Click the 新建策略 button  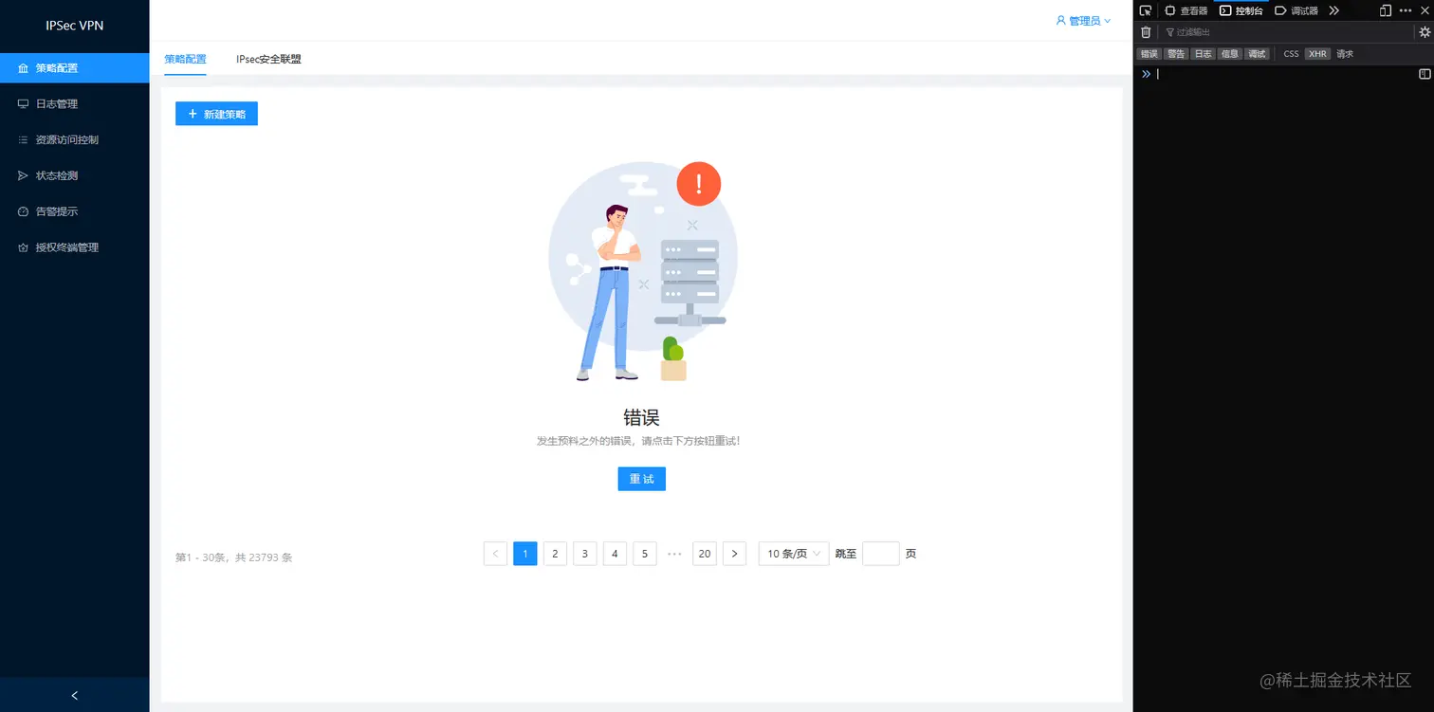216,113
